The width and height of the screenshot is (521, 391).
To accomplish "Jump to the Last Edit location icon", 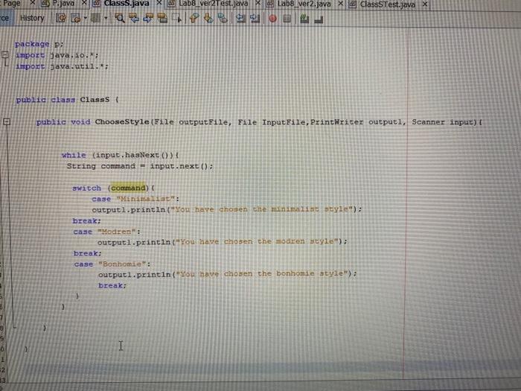I will point(60,18).
